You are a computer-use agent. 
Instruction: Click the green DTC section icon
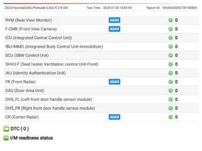pos(6,129)
